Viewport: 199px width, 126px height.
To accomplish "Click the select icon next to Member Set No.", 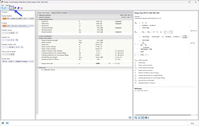I will click(x=17, y=33).
